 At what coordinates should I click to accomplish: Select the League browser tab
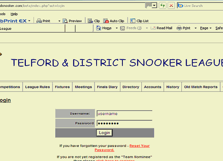(32, 29)
